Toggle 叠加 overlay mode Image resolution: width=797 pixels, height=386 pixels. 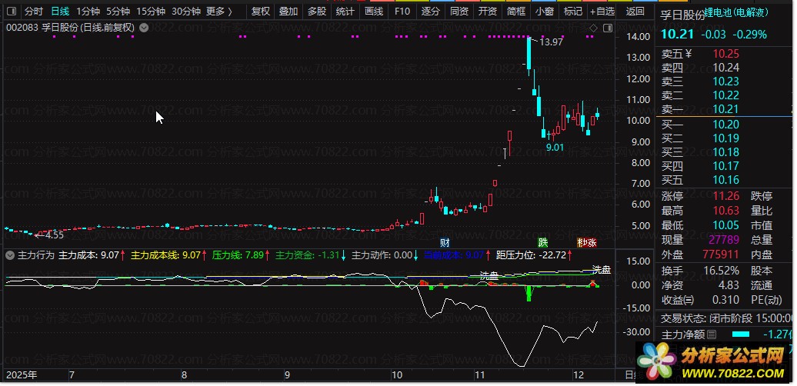[x=288, y=12]
